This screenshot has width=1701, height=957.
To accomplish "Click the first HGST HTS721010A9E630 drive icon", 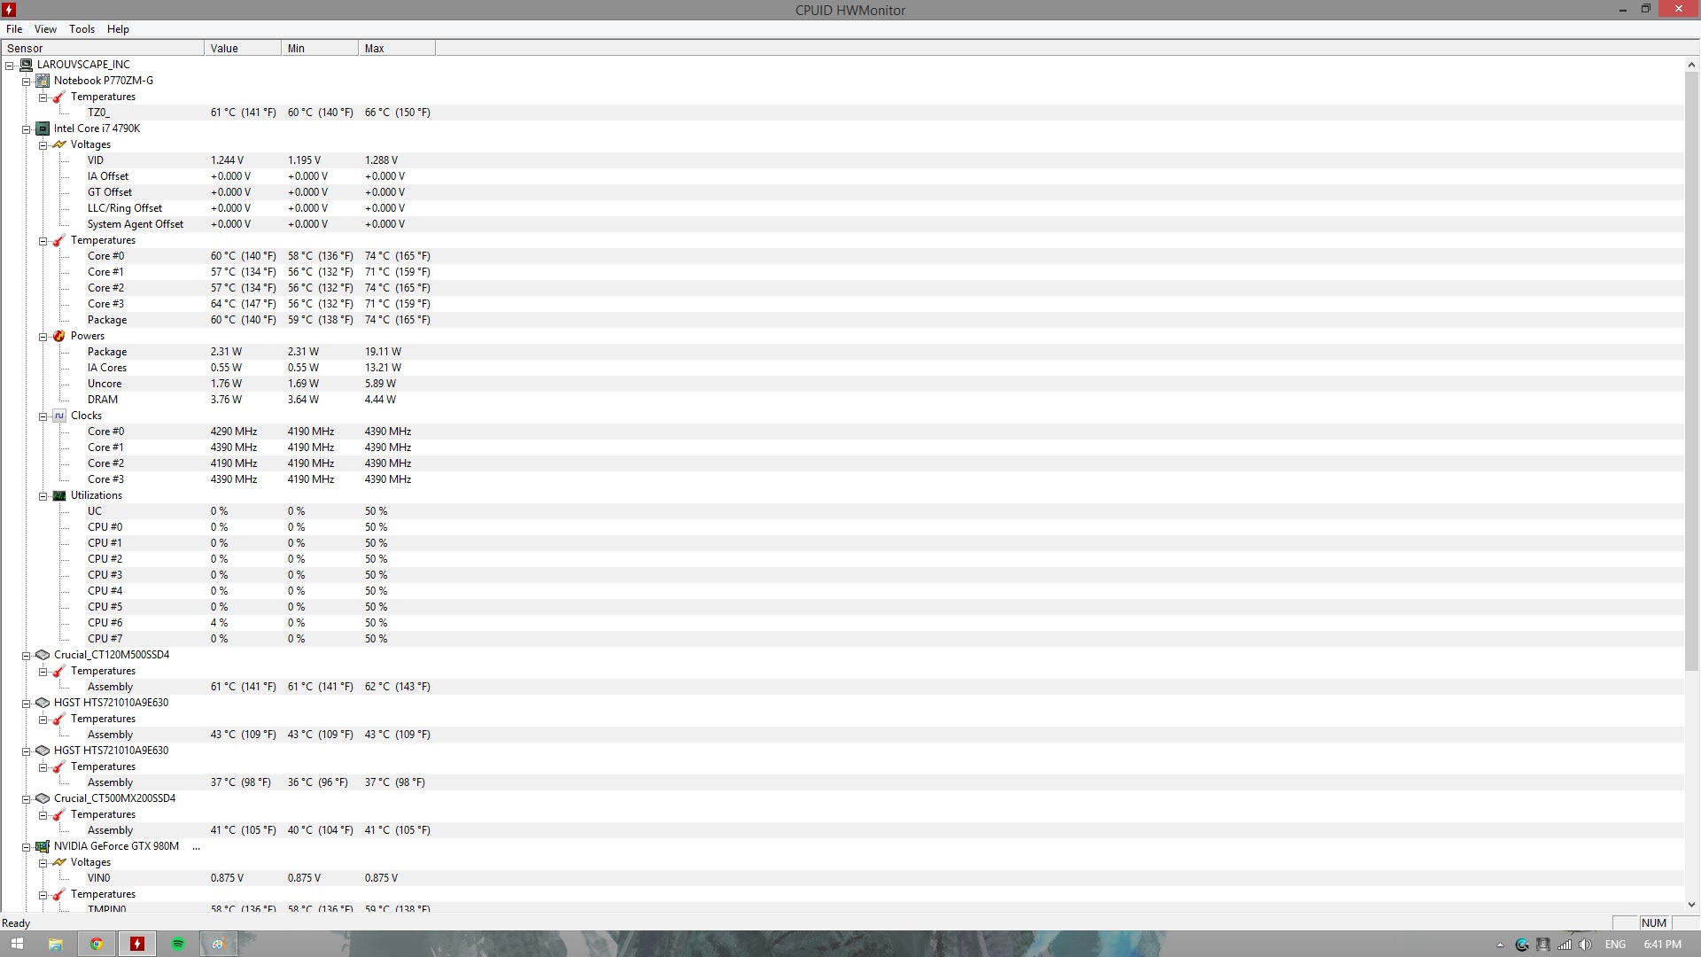I will (x=43, y=703).
